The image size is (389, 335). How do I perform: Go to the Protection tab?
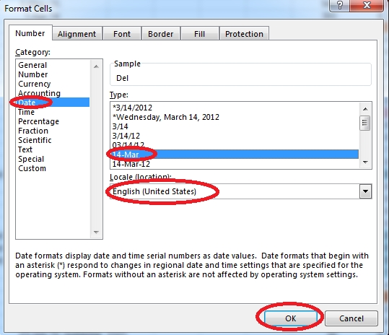[244, 34]
